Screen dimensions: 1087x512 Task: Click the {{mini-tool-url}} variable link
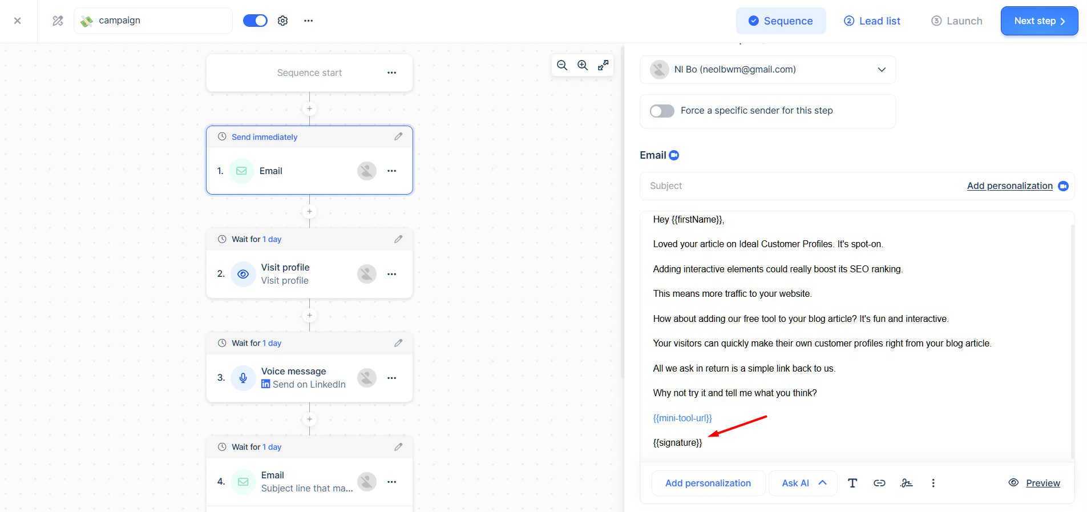(x=682, y=418)
